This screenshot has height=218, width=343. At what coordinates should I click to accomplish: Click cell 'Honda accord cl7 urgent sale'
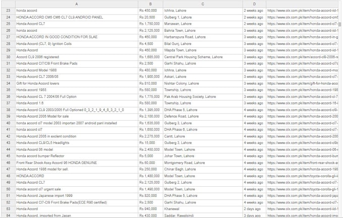coord(77,189)
